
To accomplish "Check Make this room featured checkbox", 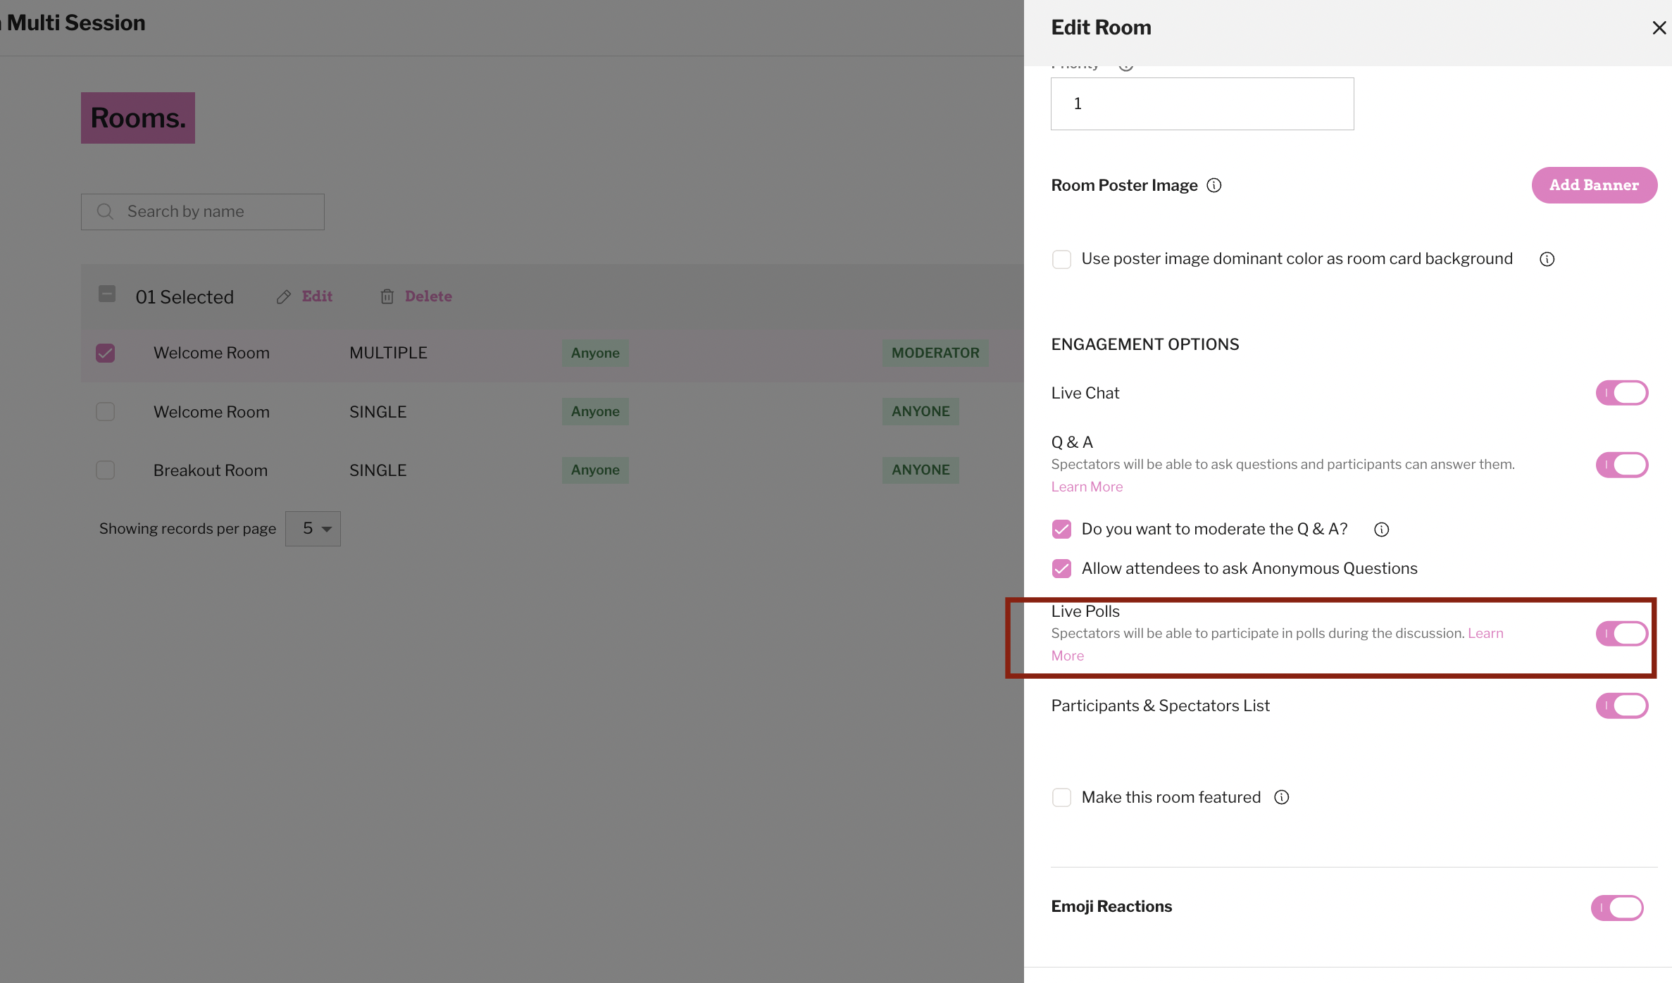I will [x=1061, y=797].
